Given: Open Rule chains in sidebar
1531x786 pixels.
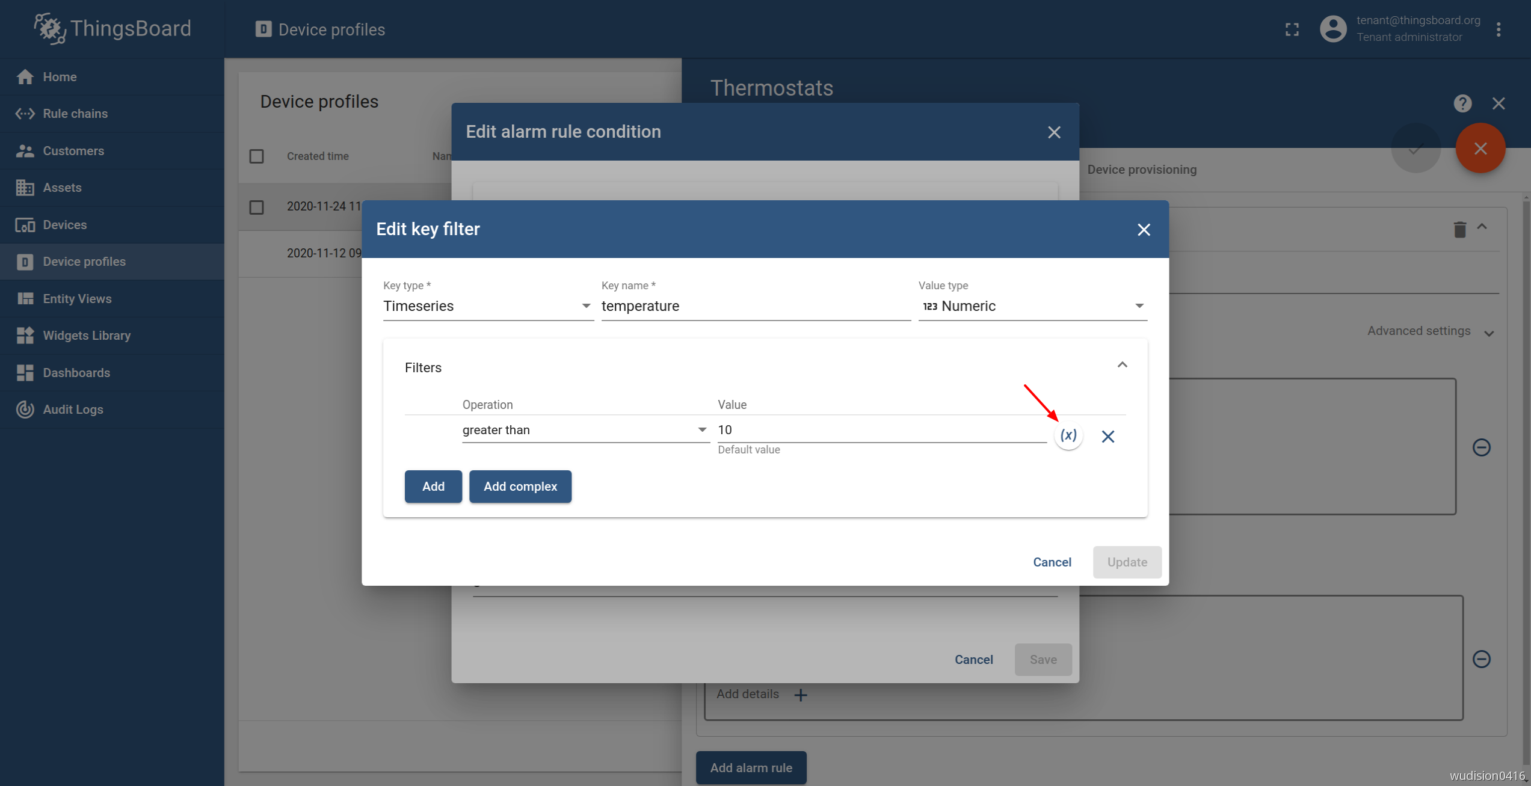Looking at the screenshot, I should click(x=75, y=114).
